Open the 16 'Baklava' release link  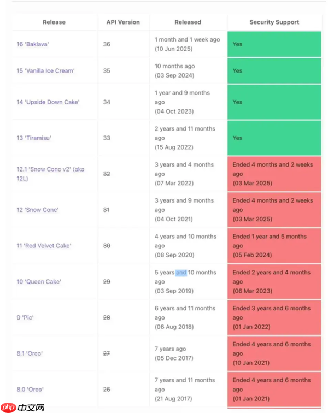tap(33, 44)
